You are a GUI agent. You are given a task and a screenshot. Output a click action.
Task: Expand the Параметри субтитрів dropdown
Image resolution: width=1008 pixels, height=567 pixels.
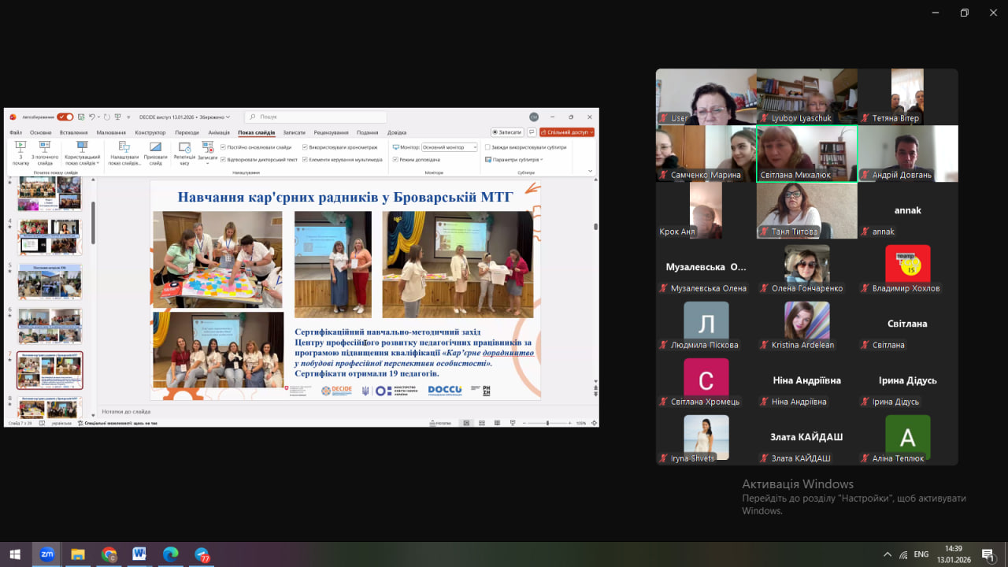(515, 159)
